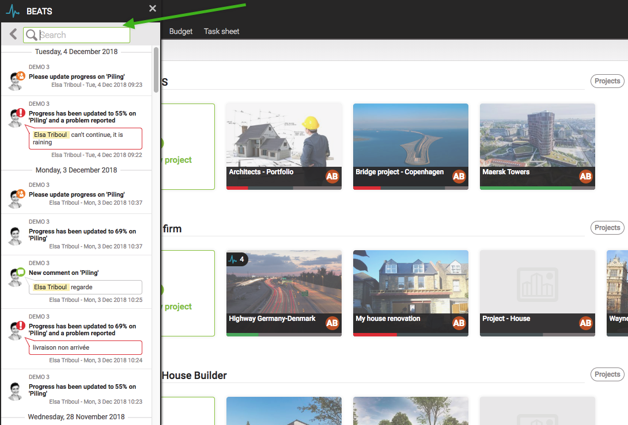628x425 pixels.
Task: Click 'Tuesday, 4 December 2018' date header
Action: pyautogui.click(x=76, y=52)
